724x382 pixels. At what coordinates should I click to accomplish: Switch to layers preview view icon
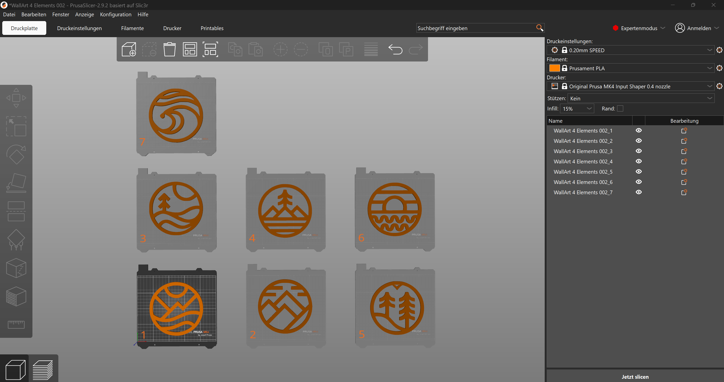tap(43, 370)
